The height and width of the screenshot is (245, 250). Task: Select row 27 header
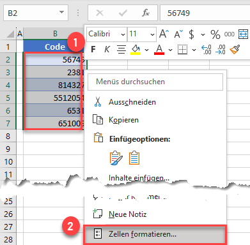click(x=8, y=226)
